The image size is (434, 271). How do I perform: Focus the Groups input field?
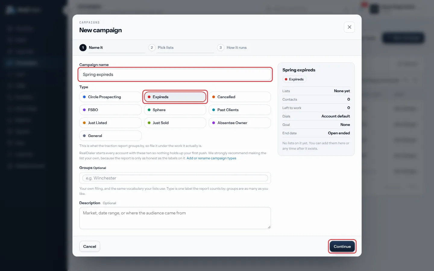[175, 178]
